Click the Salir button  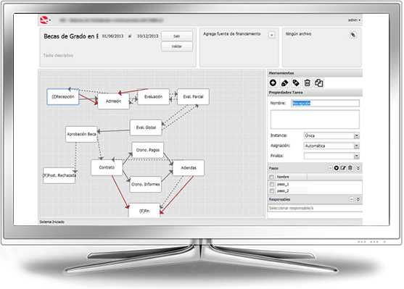point(177,36)
